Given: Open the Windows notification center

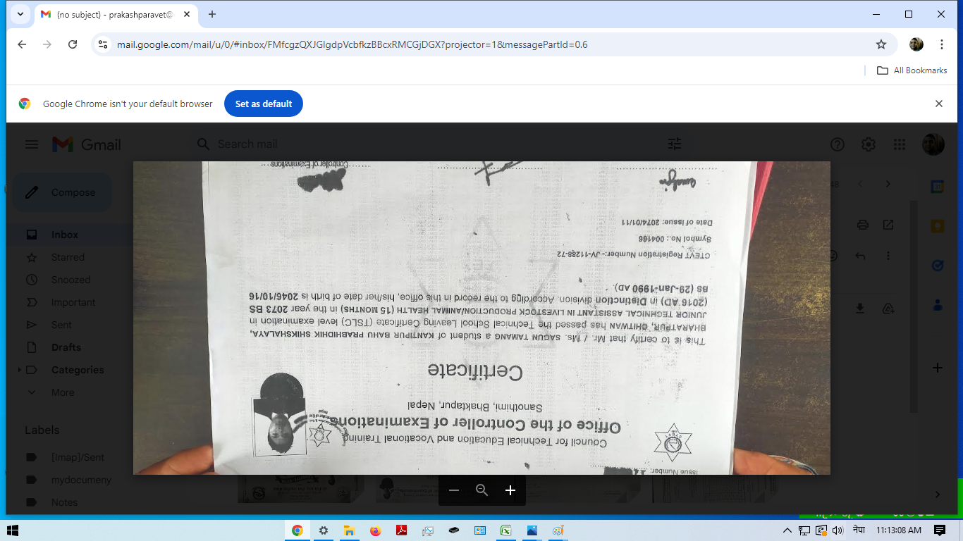Looking at the screenshot, I should (x=940, y=530).
